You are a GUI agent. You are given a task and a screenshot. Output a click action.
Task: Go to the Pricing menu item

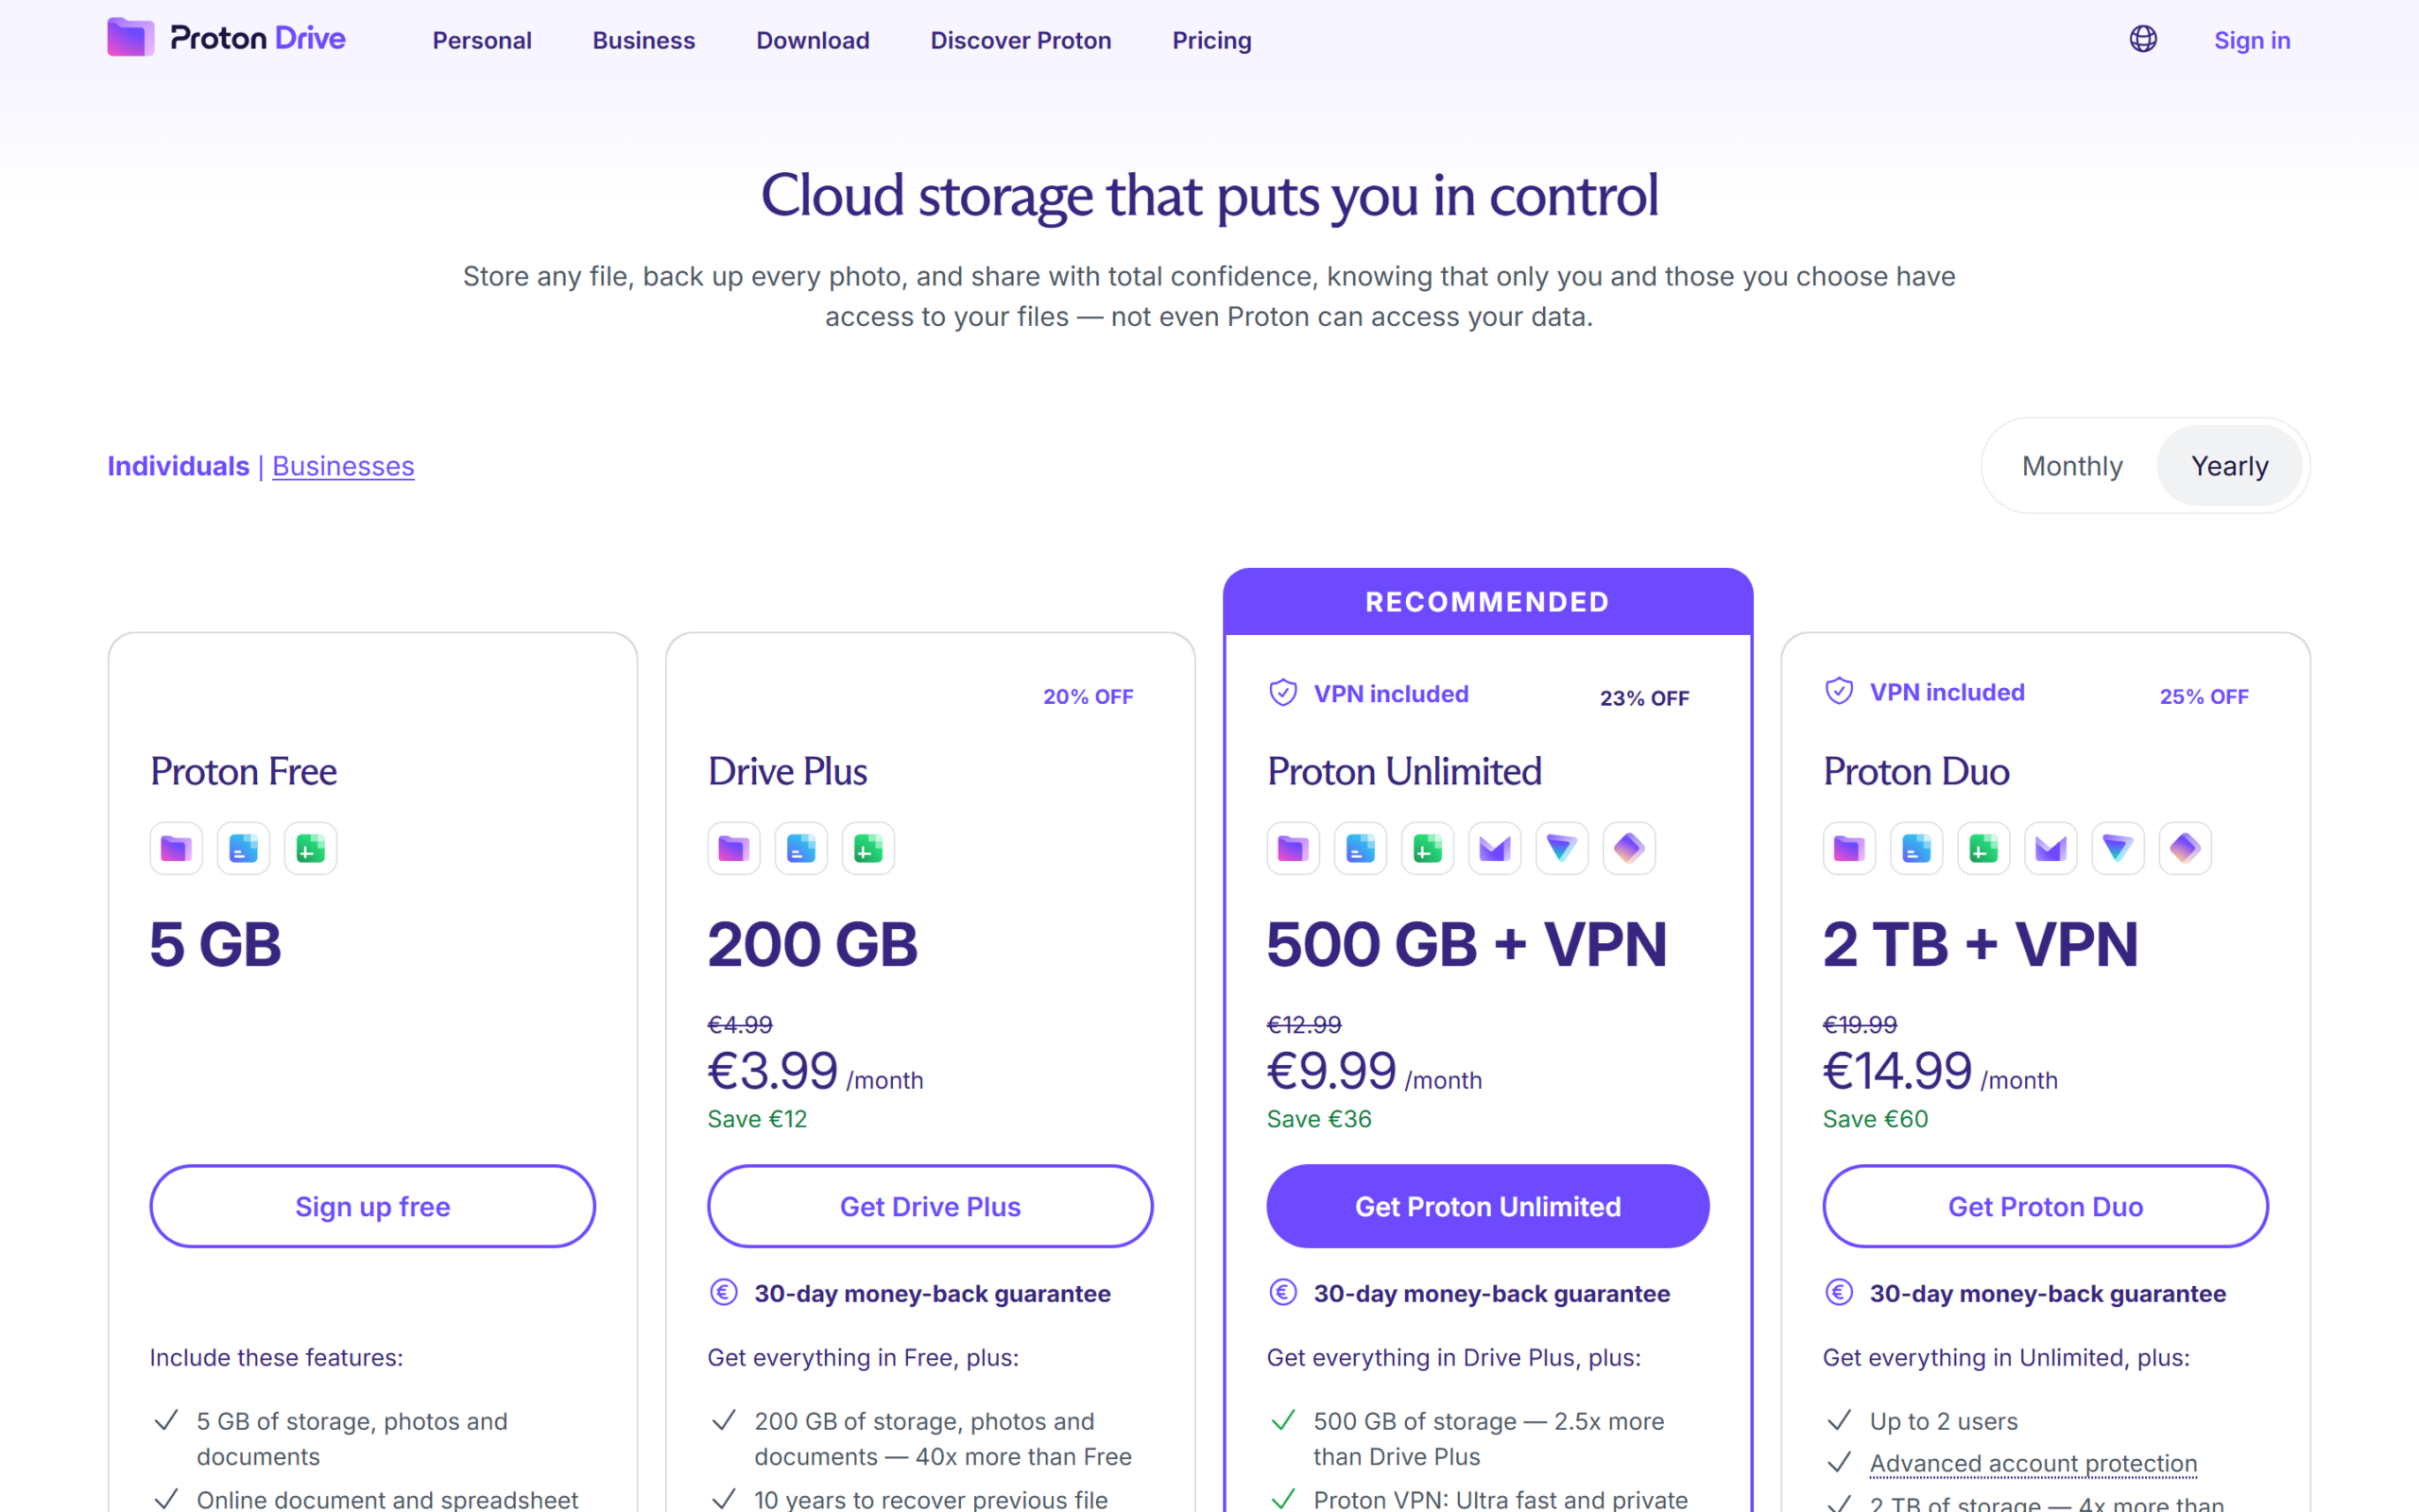pos(1211,40)
